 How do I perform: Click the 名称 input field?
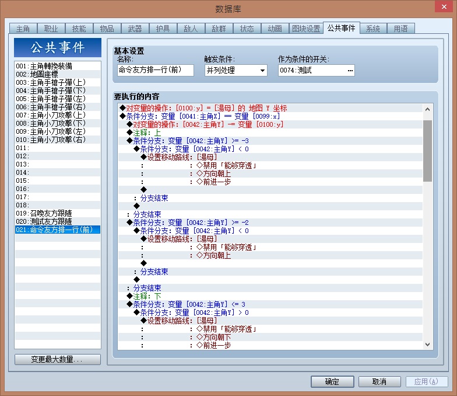pos(155,70)
